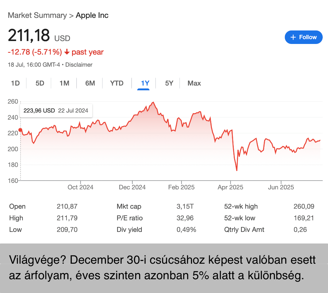Select the 1D time range tab
This screenshot has width=328, height=293.
click(x=15, y=83)
